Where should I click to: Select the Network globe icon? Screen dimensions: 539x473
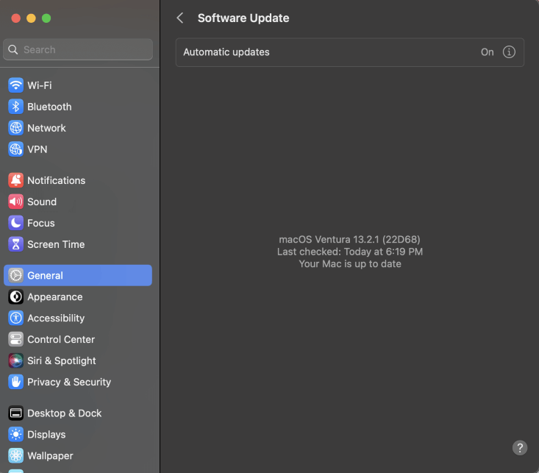[x=15, y=128]
